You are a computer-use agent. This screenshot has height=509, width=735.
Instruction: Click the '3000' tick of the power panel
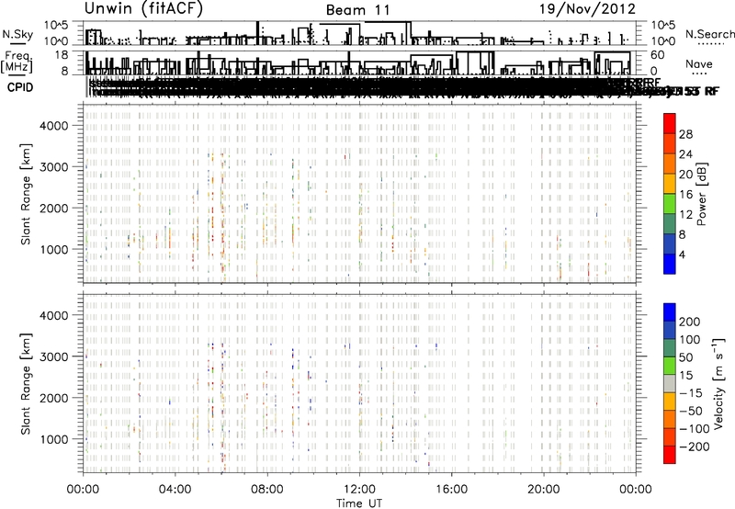54,167
